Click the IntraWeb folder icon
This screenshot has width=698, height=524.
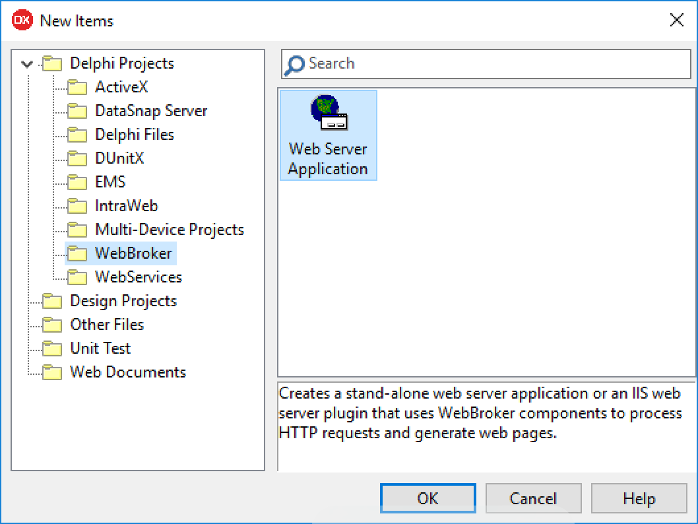pos(77,206)
